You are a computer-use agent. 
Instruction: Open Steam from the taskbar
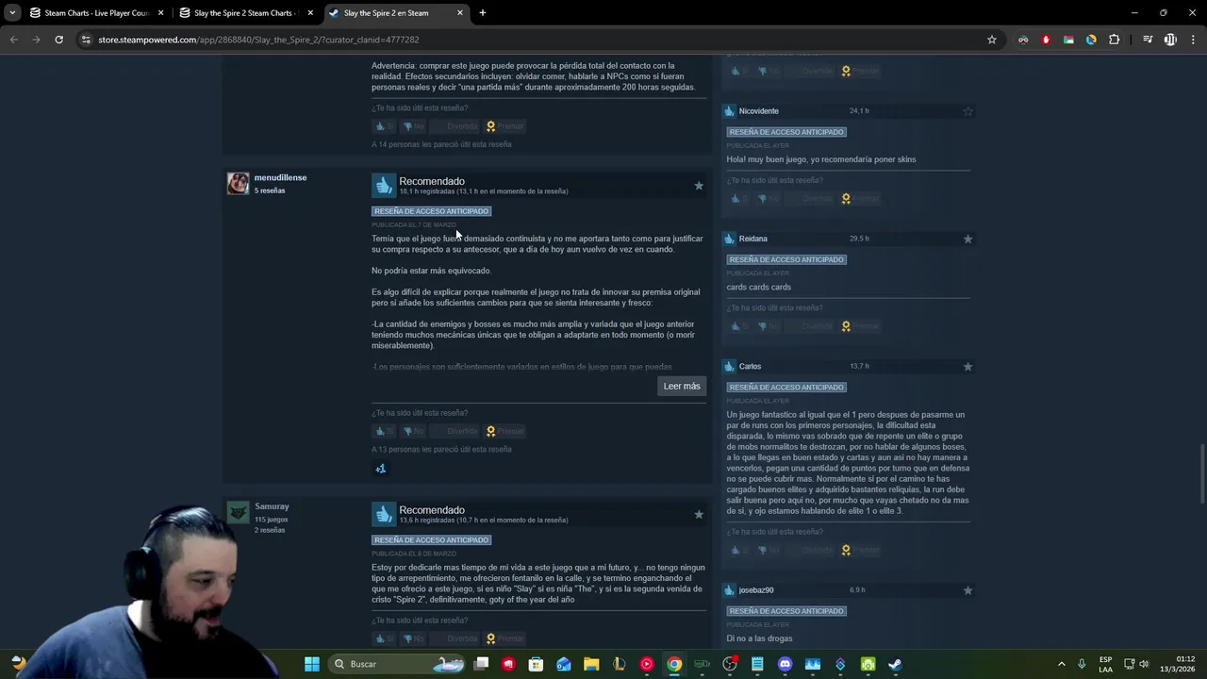coord(895,664)
